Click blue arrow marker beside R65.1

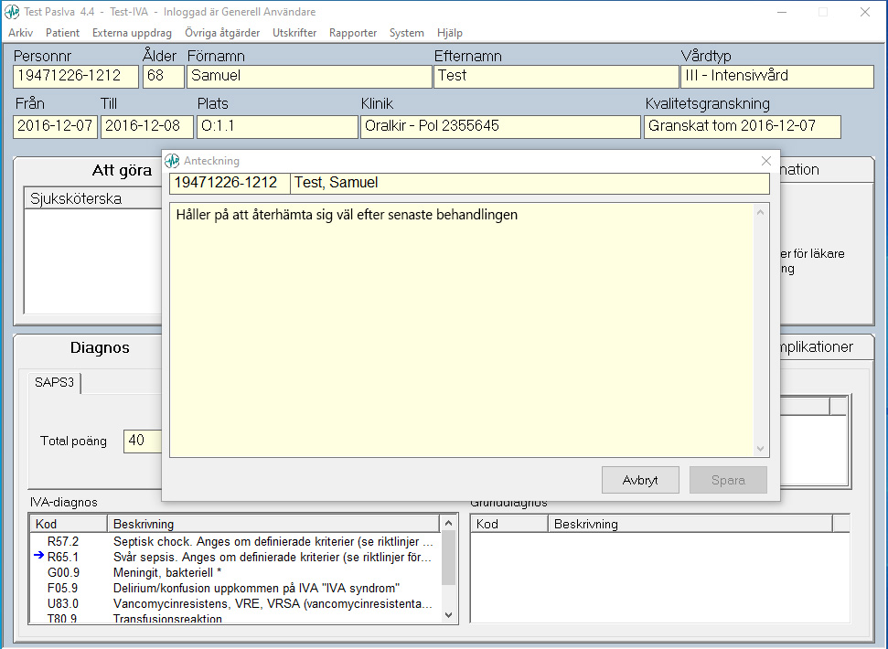click(38, 556)
